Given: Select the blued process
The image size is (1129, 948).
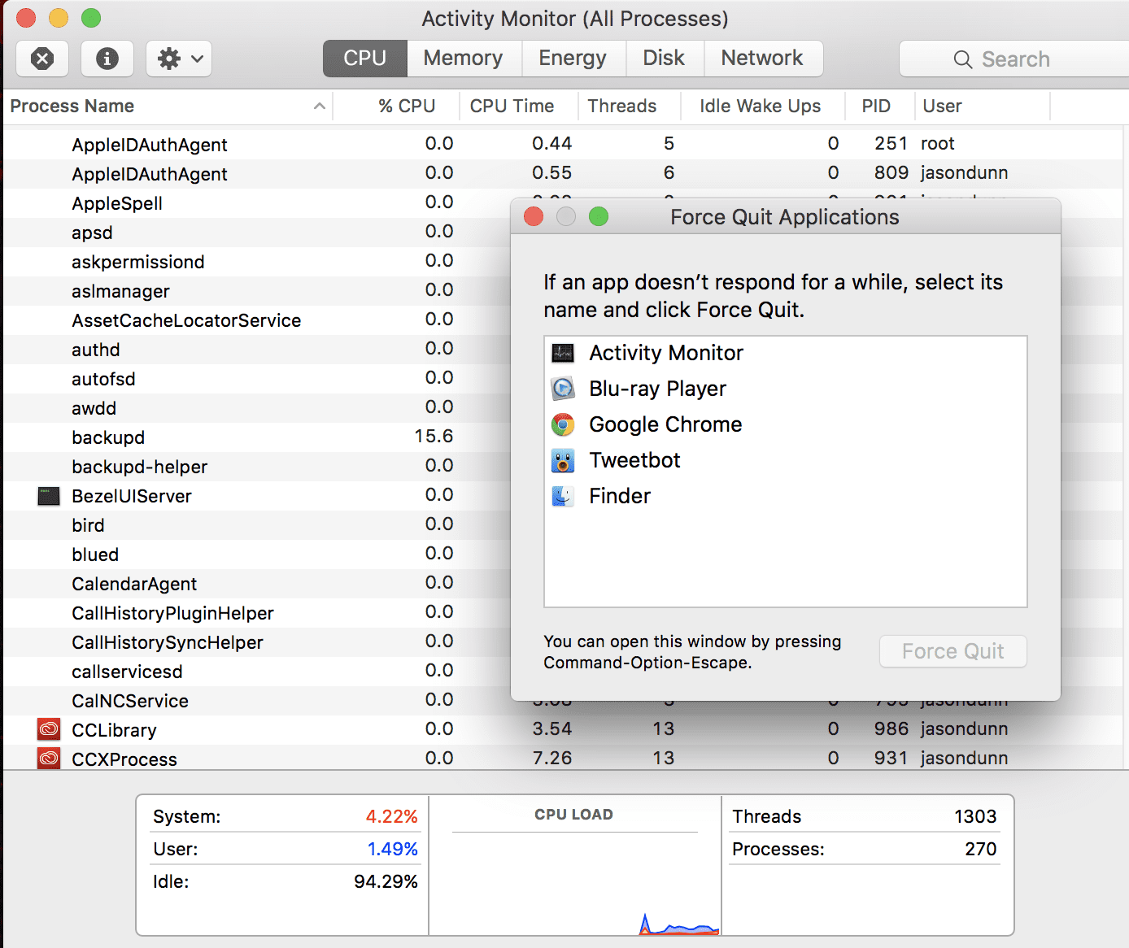Looking at the screenshot, I should click(x=95, y=554).
